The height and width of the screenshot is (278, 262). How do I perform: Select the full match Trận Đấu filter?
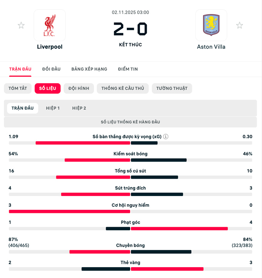pyautogui.click(x=22, y=108)
